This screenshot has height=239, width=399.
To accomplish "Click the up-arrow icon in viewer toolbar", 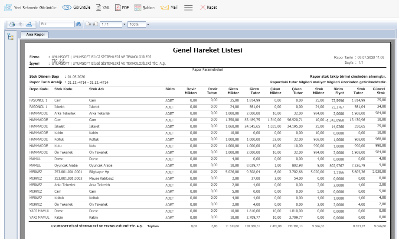I will coord(20,24).
